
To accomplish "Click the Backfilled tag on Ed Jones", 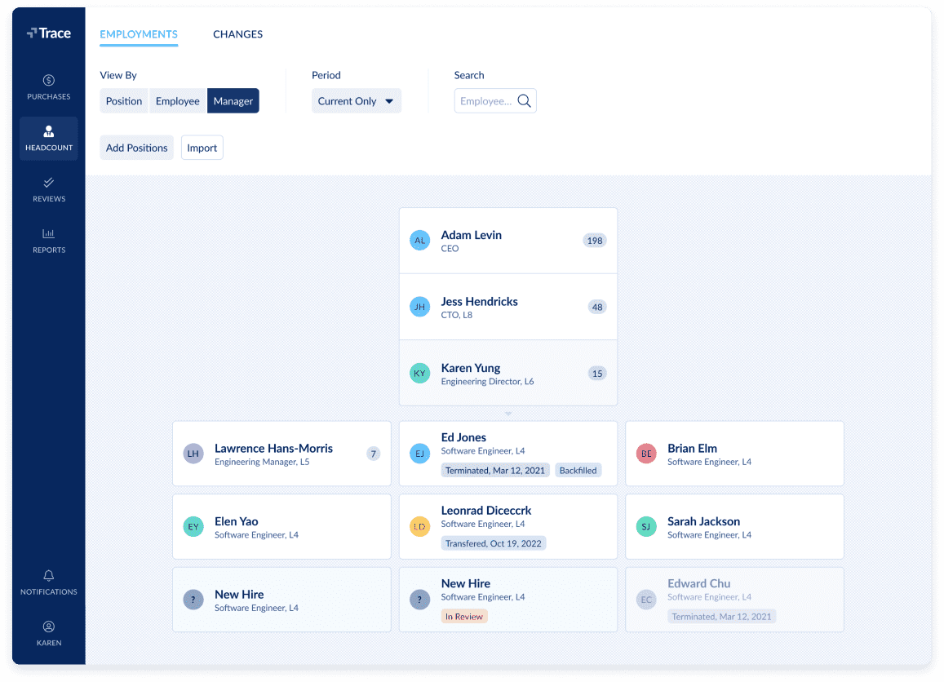I will pos(578,470).
